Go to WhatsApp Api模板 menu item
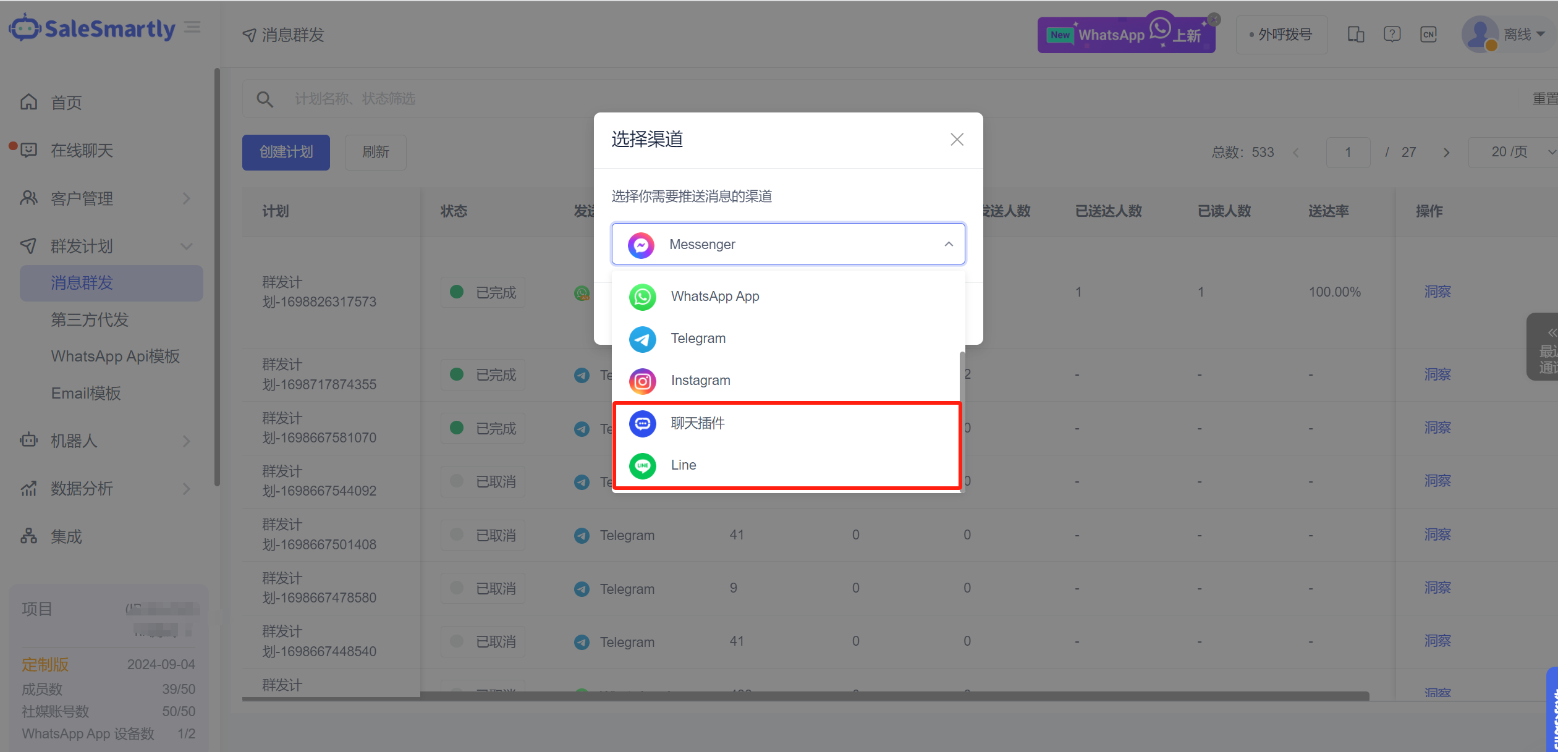This screenshot has width=1558, height=752. tap(116, 357)
